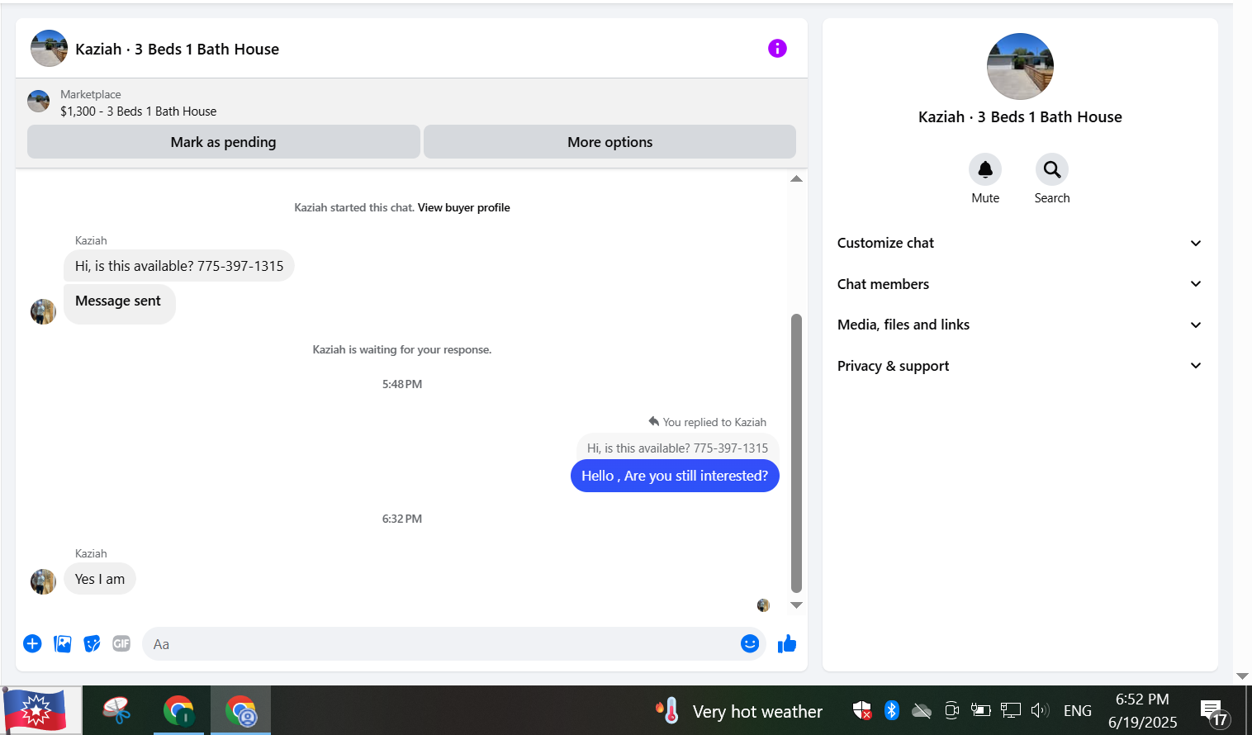Click the chat vertical scrollbar thumb
Viewport: 1252px width, 735px height.
796,453
